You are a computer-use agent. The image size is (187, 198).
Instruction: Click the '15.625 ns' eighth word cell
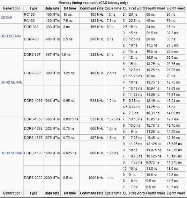tap(176, 144)
